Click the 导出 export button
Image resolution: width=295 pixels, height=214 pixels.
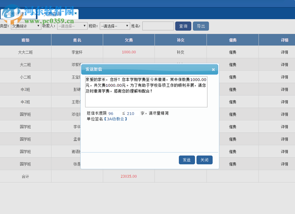(x=201, y=26)
